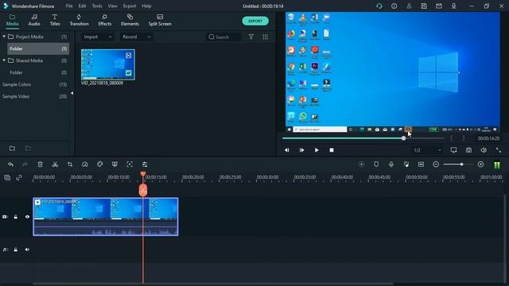Hide the video track with eye icon
Viewport: 509px width, 286px height.
(x=27, y=217)
